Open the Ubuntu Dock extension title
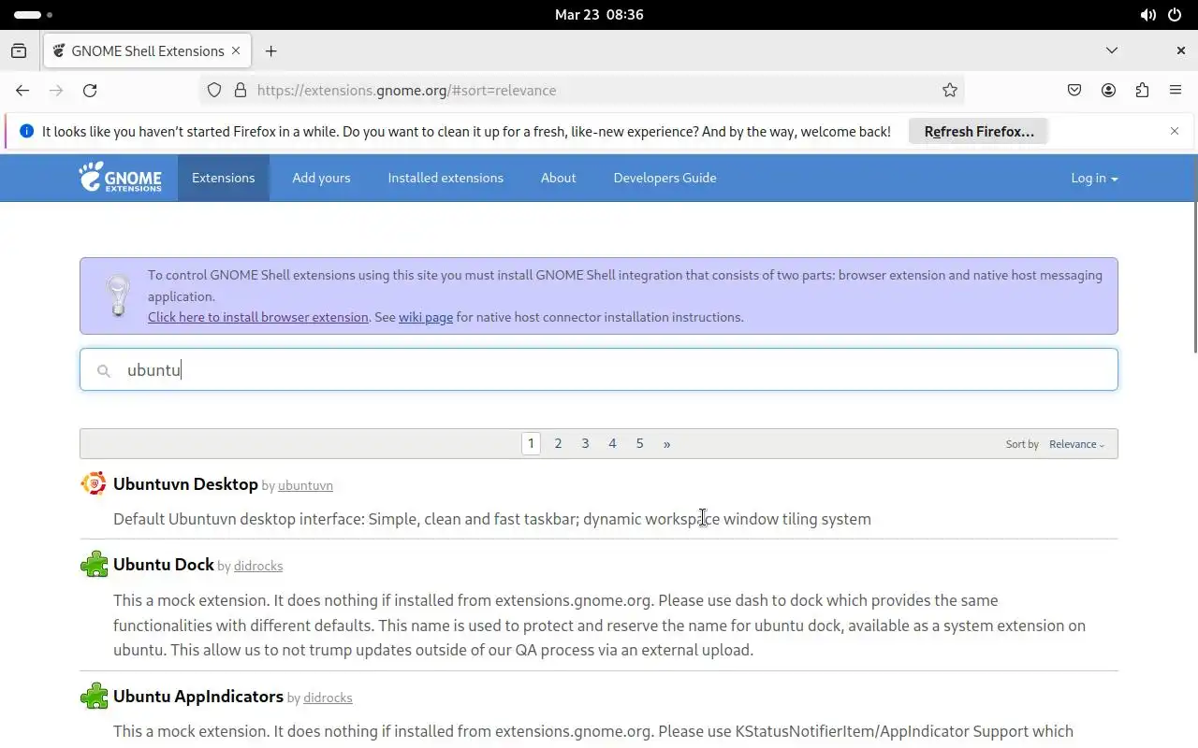 [164, 564]
